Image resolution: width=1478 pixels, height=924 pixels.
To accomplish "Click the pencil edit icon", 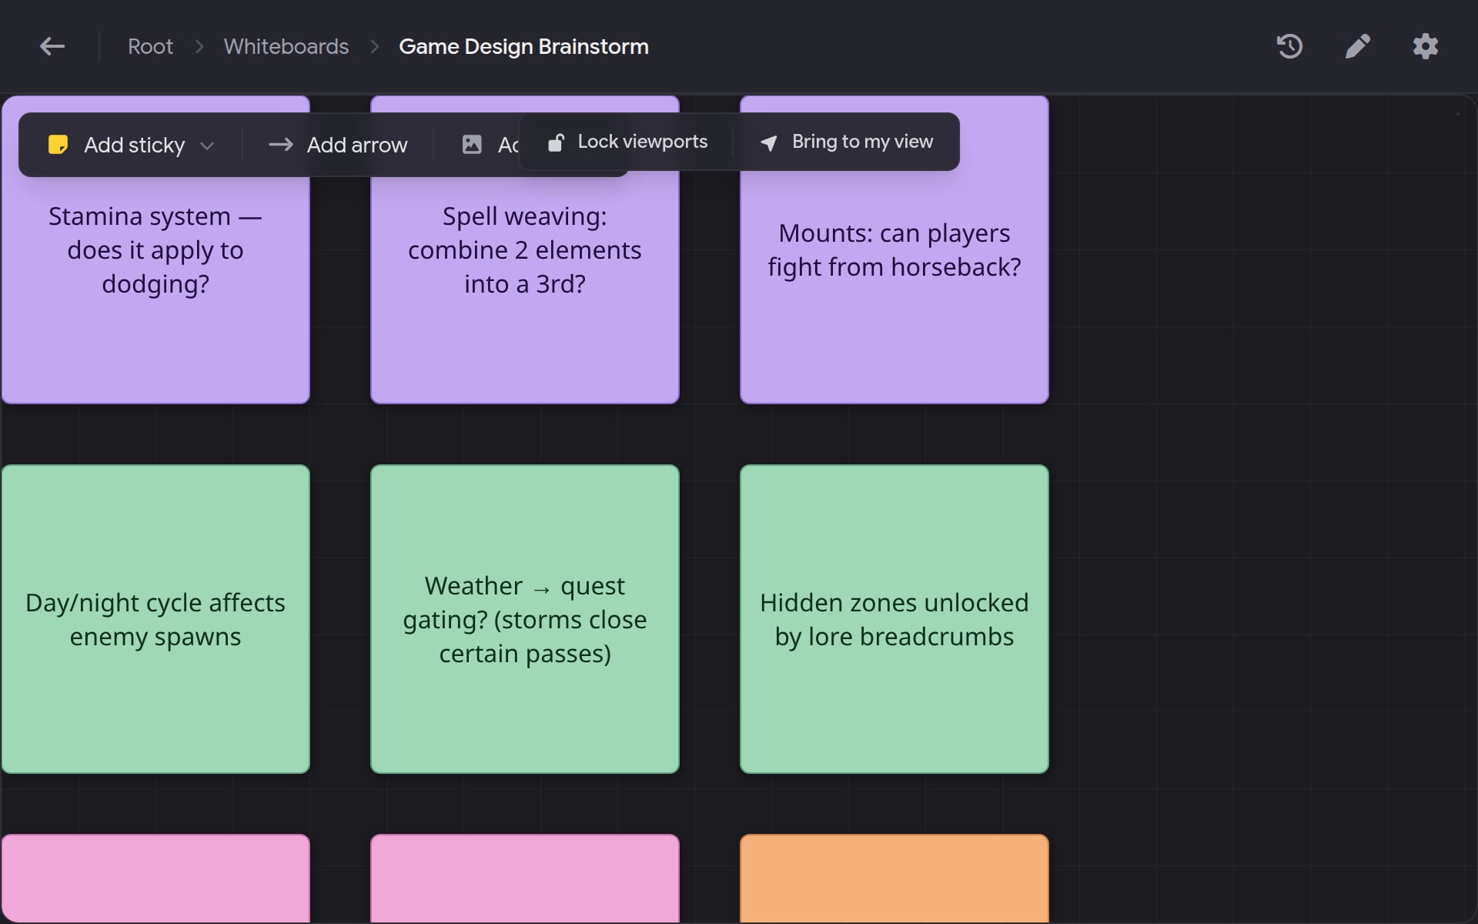I will pos(1357,46).
